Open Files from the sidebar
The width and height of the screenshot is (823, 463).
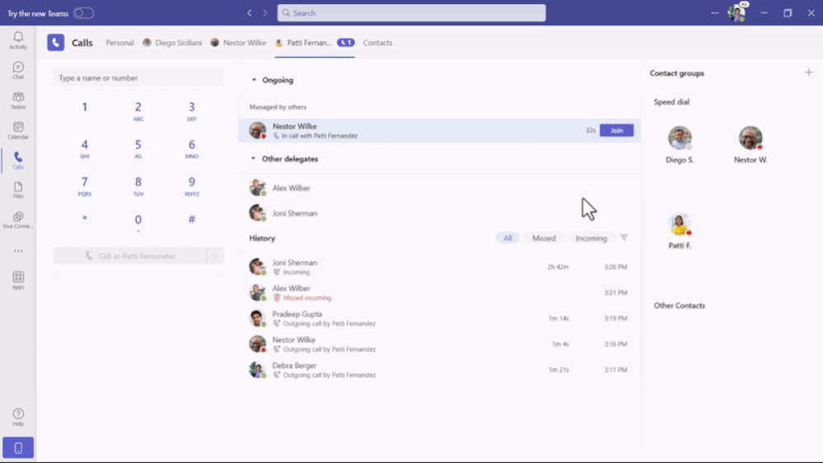tap(18, 189)
